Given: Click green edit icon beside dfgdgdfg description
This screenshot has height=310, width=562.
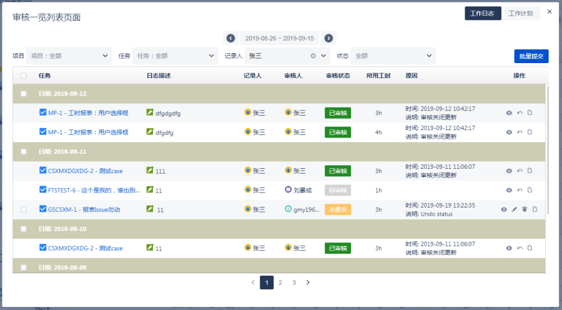Looking at the screenshot, I should (150, 112).
